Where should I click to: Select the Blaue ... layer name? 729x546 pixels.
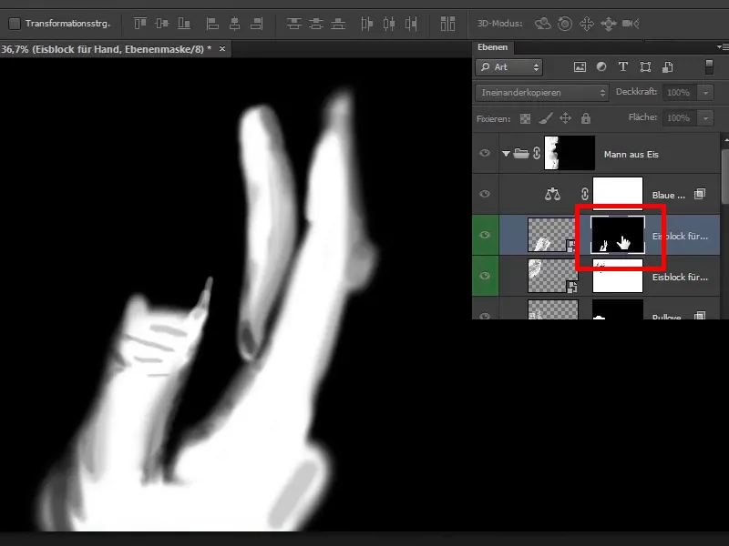(x=669, y=196)
